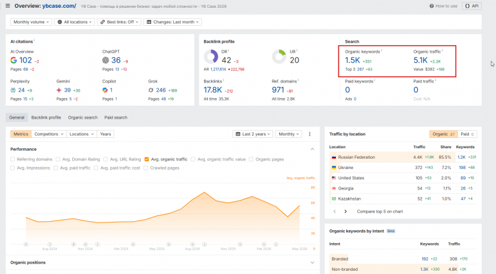The width and height of the screenshot is (496, 274).
Task: Open the Monthly volume dropdown
Action: click(x=31, y=22)
